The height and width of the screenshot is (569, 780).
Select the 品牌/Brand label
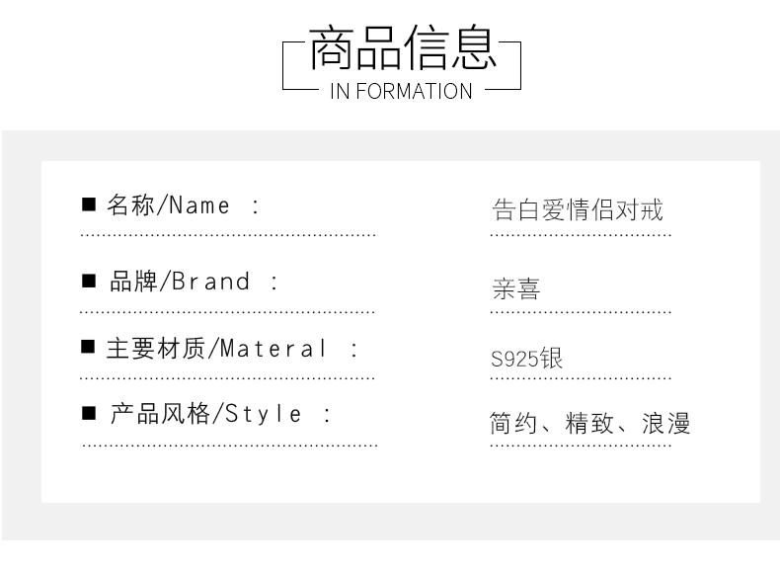pyautogui.click(x=179, y=282)
